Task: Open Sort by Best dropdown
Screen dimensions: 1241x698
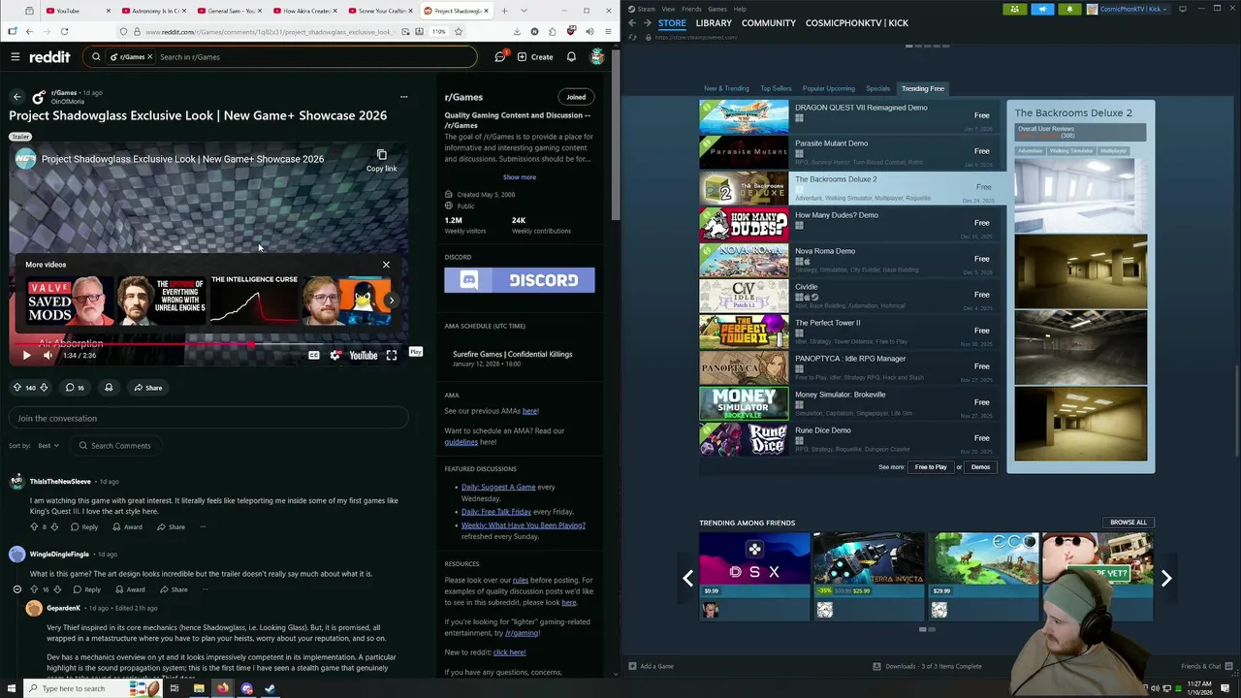Action: click(48, 446)
